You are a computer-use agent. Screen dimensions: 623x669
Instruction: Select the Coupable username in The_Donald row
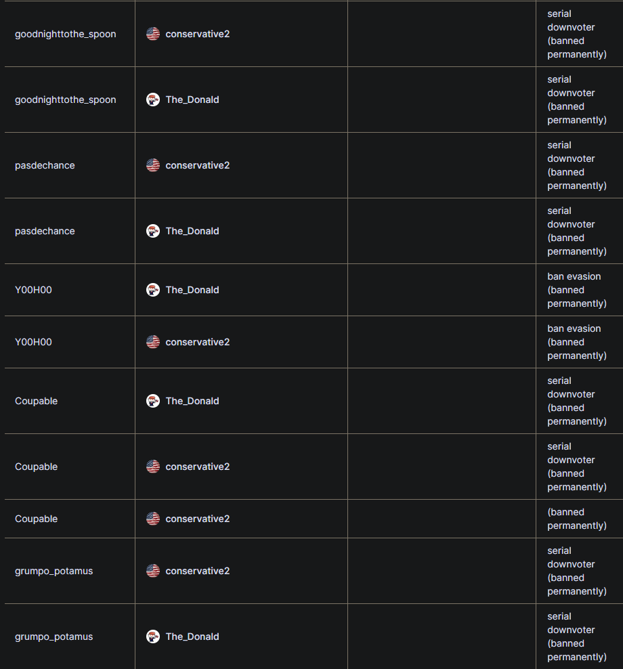[x=37, y=401]
